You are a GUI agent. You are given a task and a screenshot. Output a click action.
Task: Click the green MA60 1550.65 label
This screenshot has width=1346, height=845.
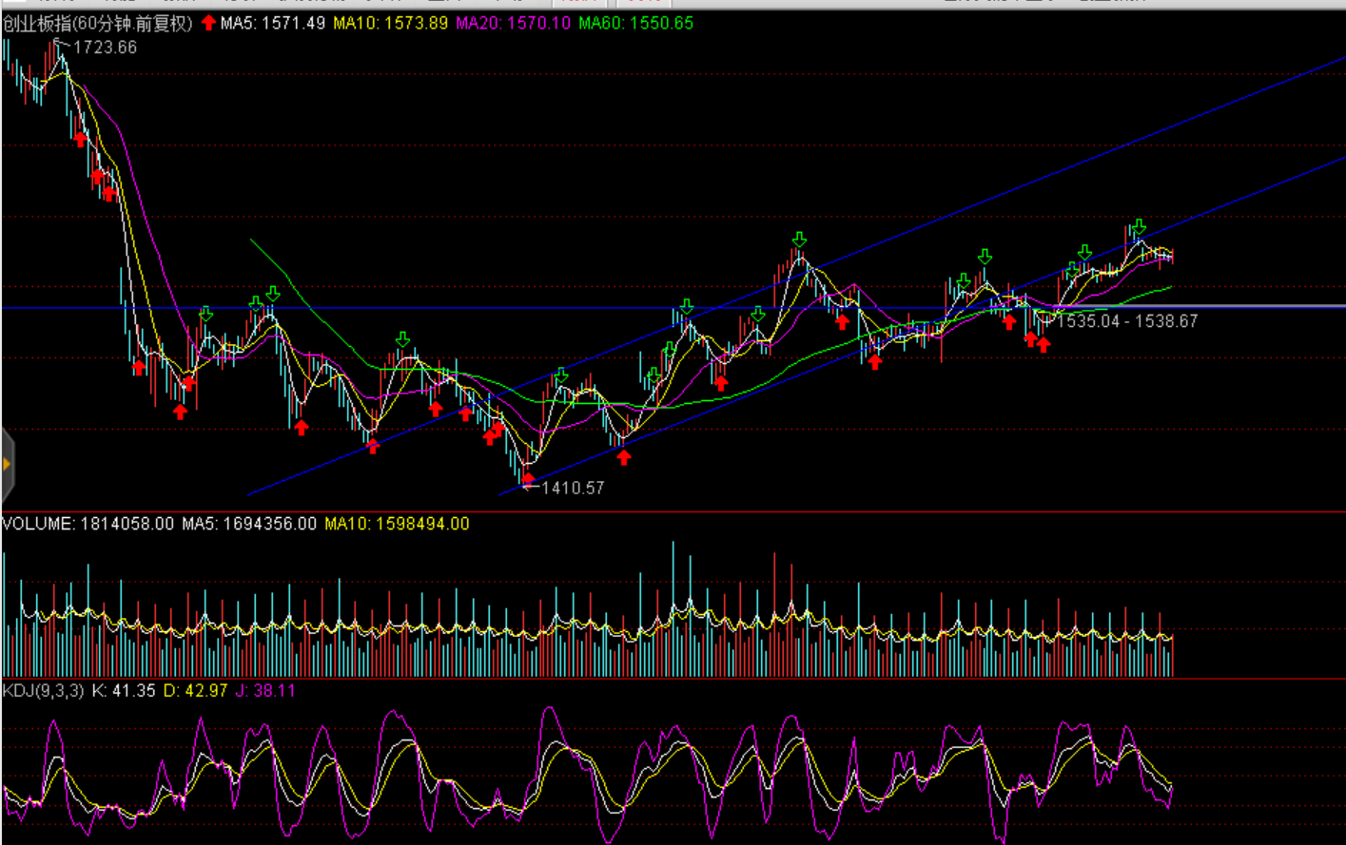pos(636,23)
